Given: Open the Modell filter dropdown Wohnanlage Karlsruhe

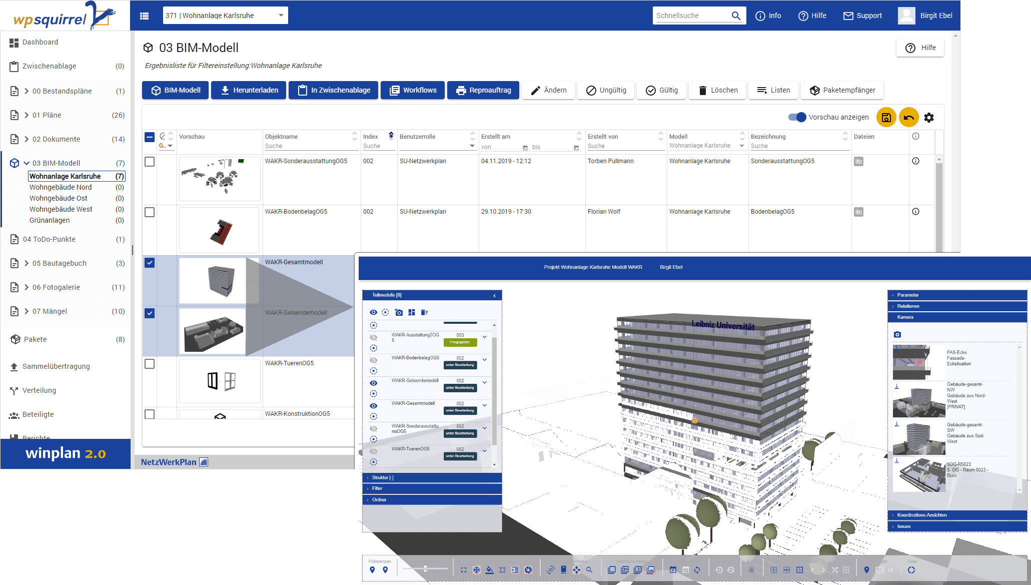Looking at the screenshot, I should pos(707,146).
